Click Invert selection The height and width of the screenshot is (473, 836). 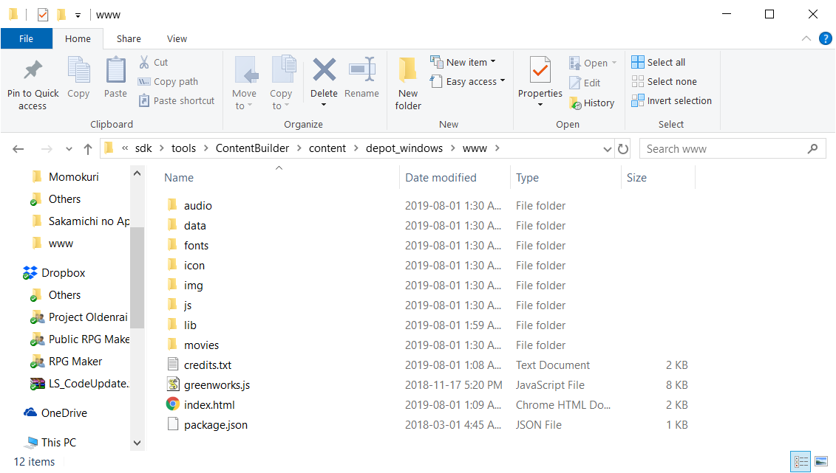pos(672,100)
